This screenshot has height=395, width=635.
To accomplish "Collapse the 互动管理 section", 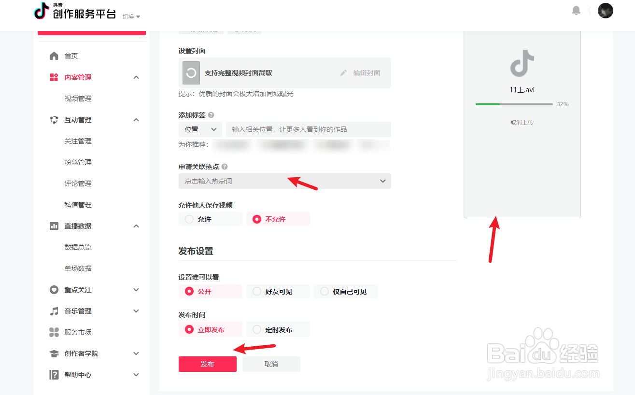I will click(x=136, y=119).
